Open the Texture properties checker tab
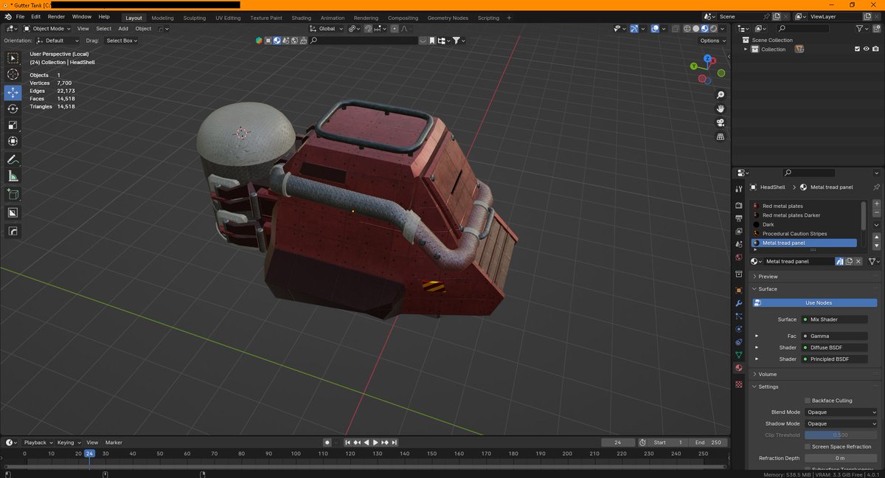This screenshot has width=885, height=478. point(739,384)
